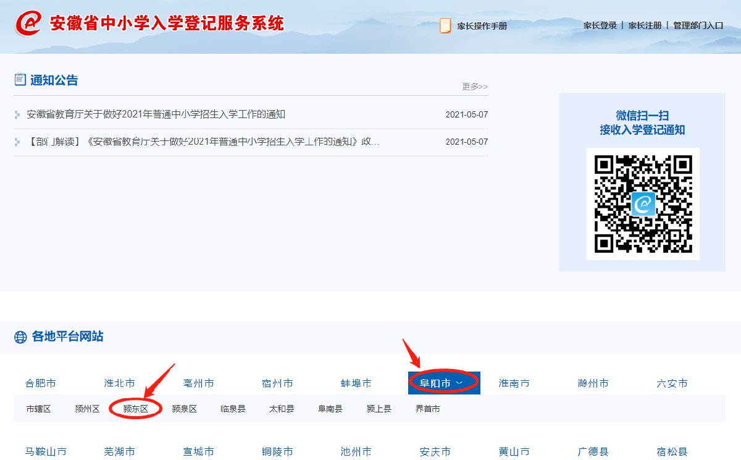Click the red system logo icon
Viewport: 741px width, 460px height.
(x=28, y=24)
